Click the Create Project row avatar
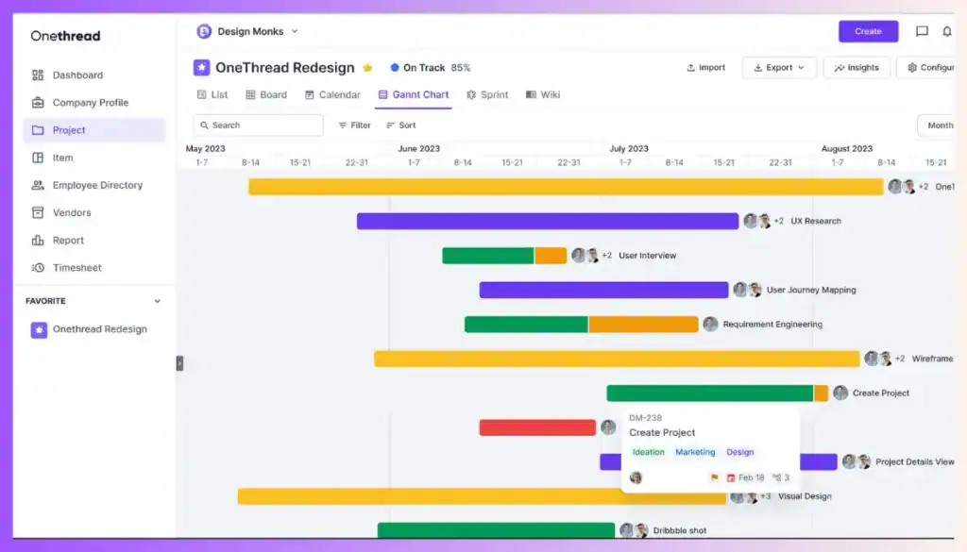Image resolution: width=967 pixels, height=552 pixels. click(840, 393)
